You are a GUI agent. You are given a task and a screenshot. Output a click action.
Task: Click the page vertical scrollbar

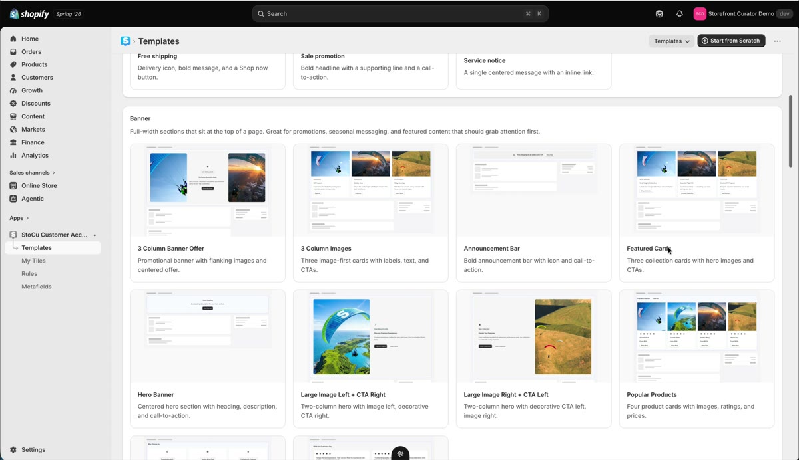pyautogui.click(x=790, y=131)
